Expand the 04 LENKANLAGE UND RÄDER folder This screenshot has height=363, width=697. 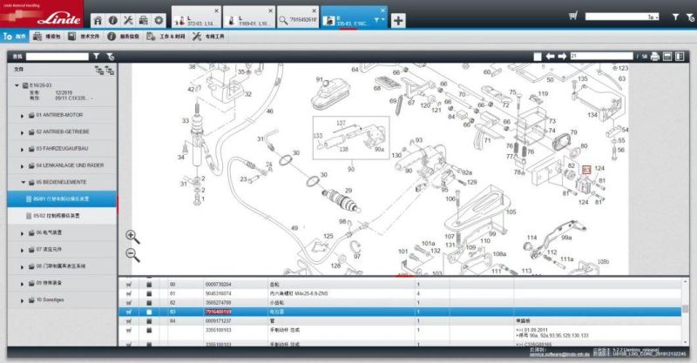tap(22, 166)
